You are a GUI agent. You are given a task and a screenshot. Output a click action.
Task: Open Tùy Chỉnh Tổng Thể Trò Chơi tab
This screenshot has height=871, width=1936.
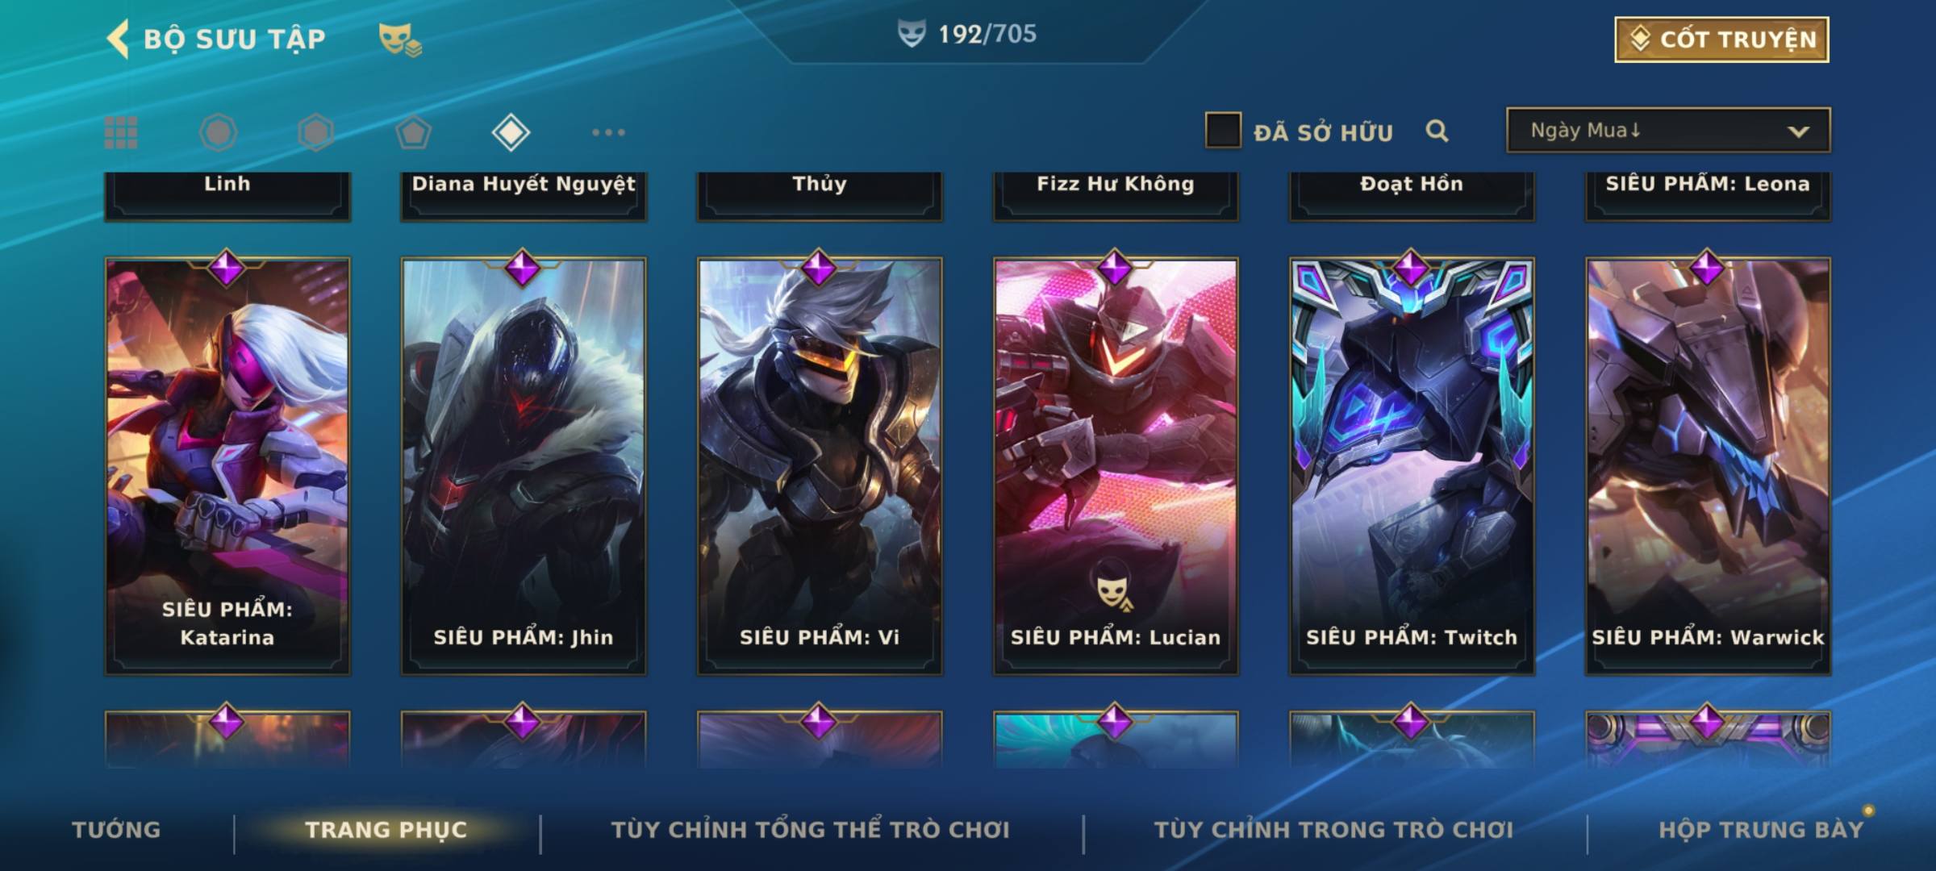[x=811, y=829]
